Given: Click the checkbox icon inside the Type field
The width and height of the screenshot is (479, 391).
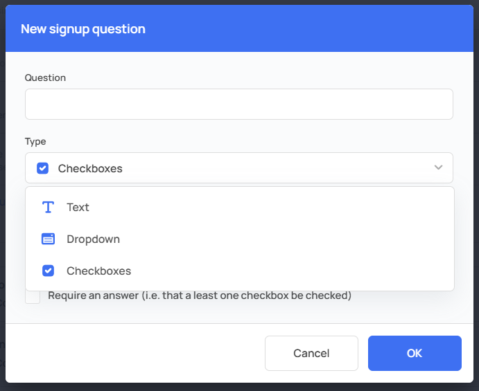Looking at the screenshot, I should [42, 168].
